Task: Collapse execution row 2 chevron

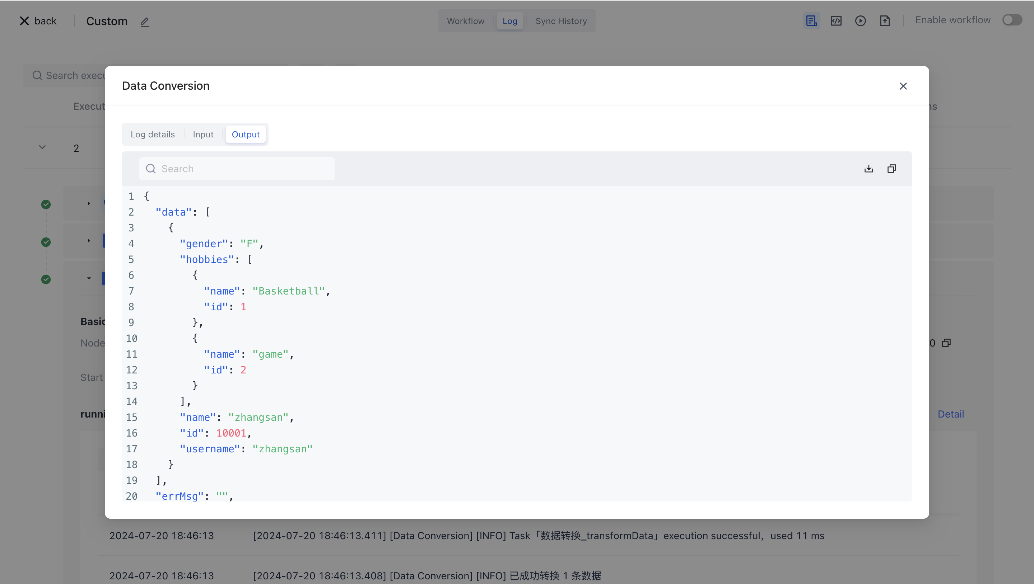Action: 42,147
